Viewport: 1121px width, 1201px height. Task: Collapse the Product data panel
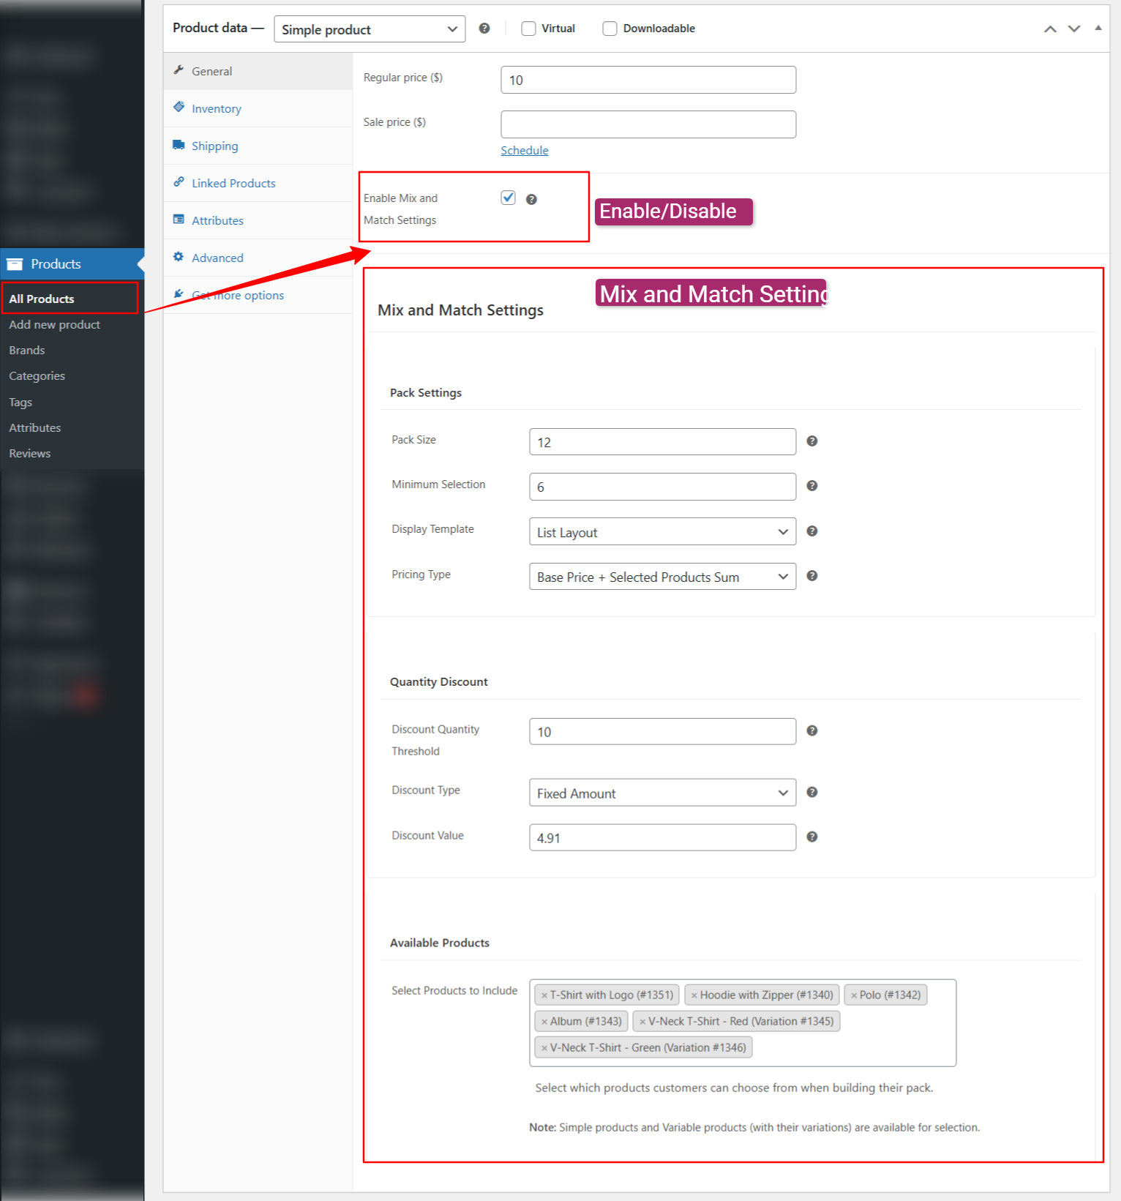click(x=1098, y=28)
